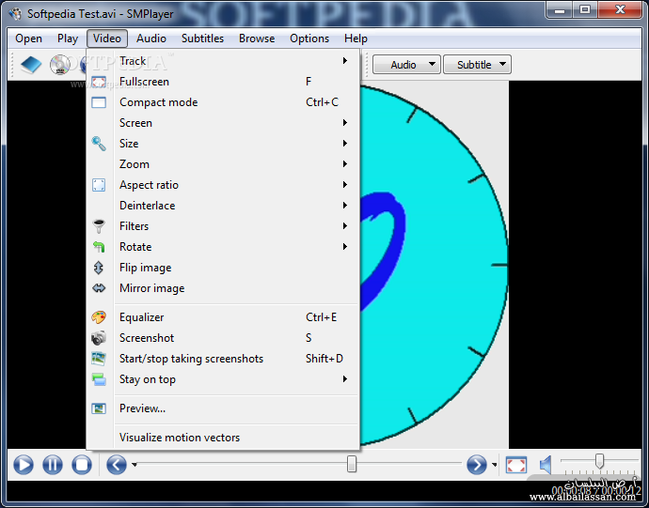Click the Preview picture icon
Screen dimensions: 649x508
coord(99,408)
